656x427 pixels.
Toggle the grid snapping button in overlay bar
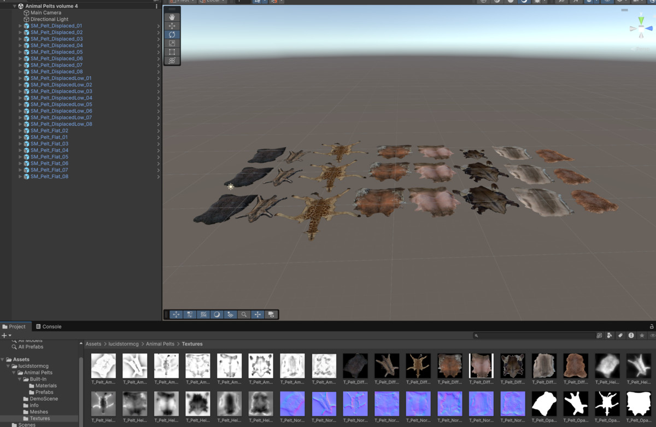pos(203,314)
